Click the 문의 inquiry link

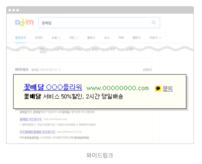[168, 88]
